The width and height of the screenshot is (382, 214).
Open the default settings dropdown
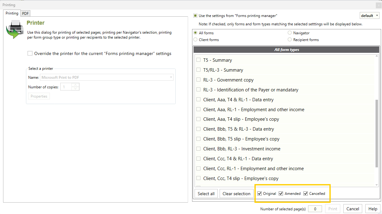(370, 16)
